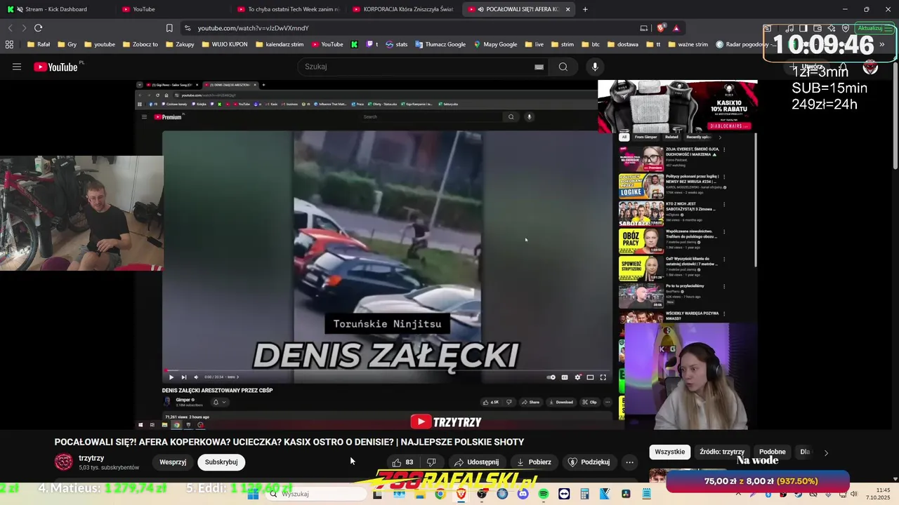Image resolution: width=899 pixels, height=505 pixels.
Task: Open the YouTube bookmark in bookmarks bar
Action: (x=327, y=44)
